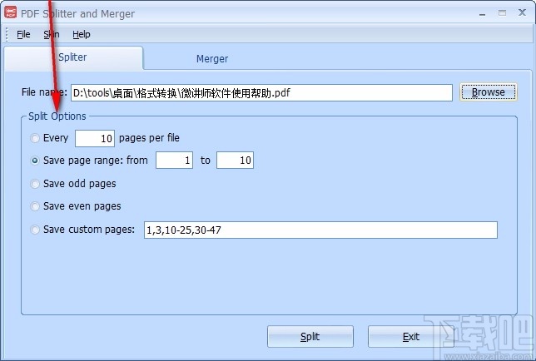
Task: Open the Help menu
Action: pyautogui.click(x=82, y=34)
